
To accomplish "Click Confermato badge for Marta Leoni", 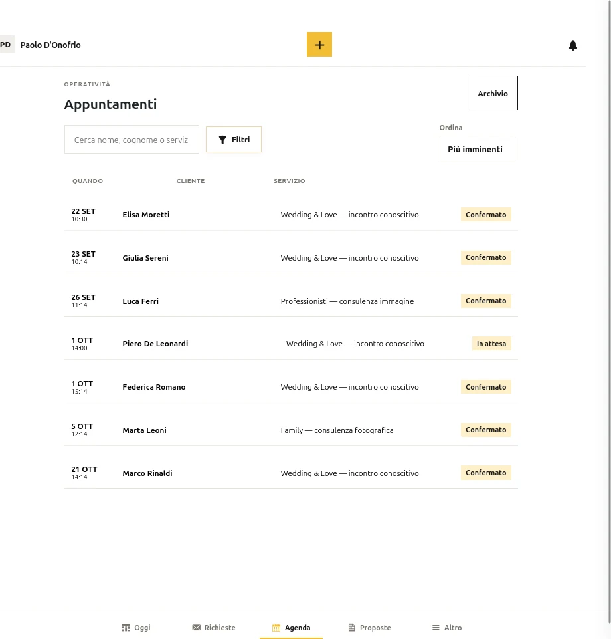I will click(486, 430).
